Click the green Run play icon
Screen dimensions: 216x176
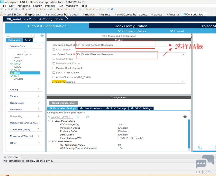51,9
